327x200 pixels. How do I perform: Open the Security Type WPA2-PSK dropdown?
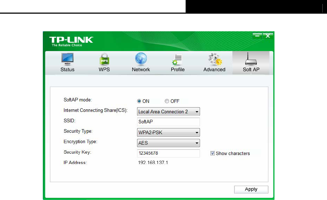(x=168, y=132)
